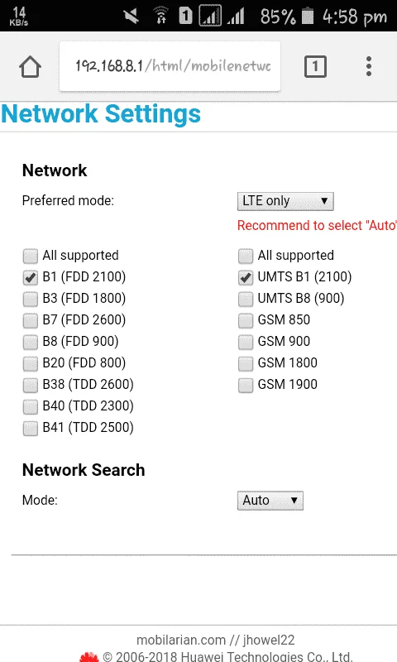Enable B8 (FDD 900) band
The image size is (397, 662).
31,342
